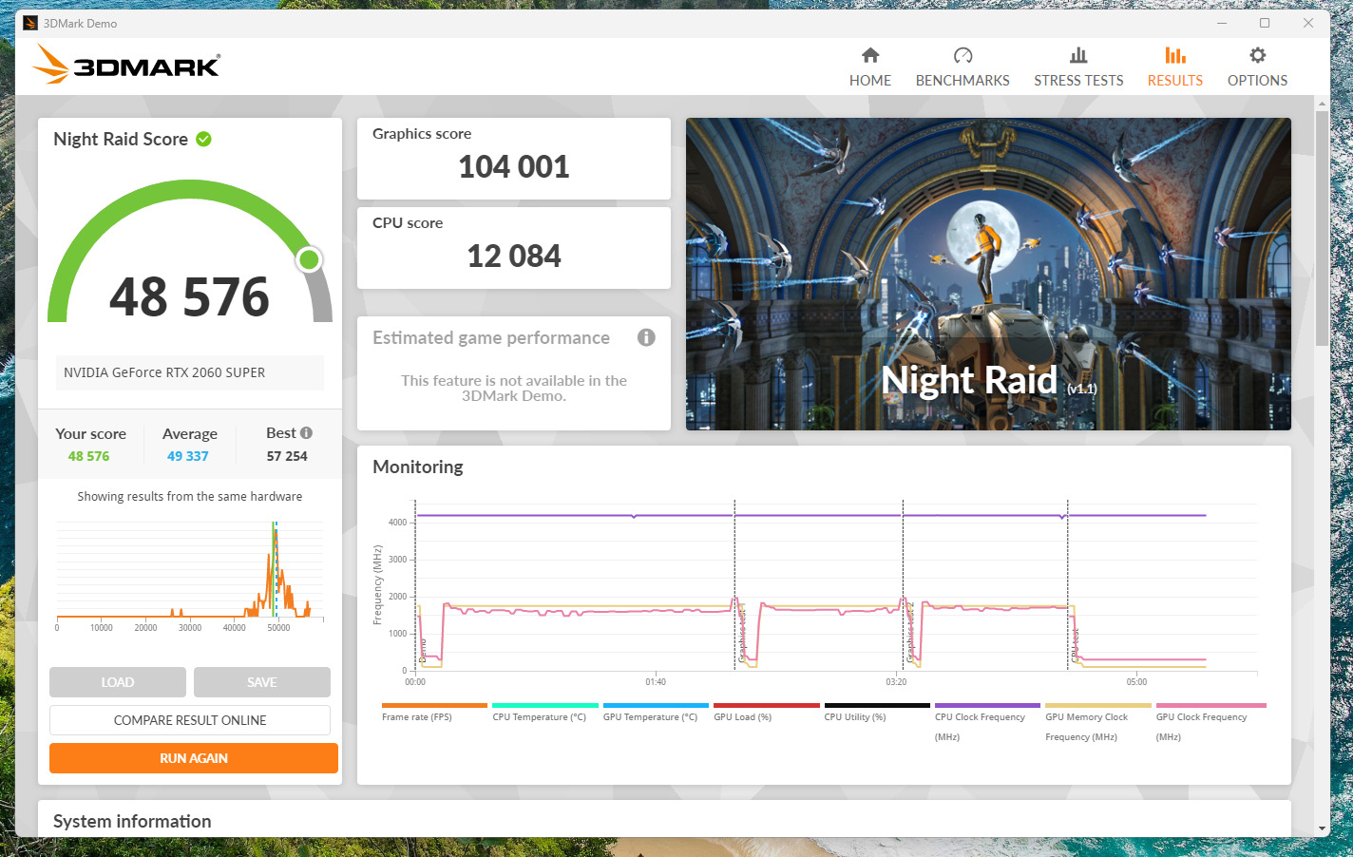Click Your score value 48 576
The height and width of the screenshot is (857, 1353).
88,456
